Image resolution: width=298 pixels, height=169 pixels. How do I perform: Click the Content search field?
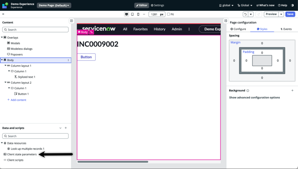[x=35, y=30]
